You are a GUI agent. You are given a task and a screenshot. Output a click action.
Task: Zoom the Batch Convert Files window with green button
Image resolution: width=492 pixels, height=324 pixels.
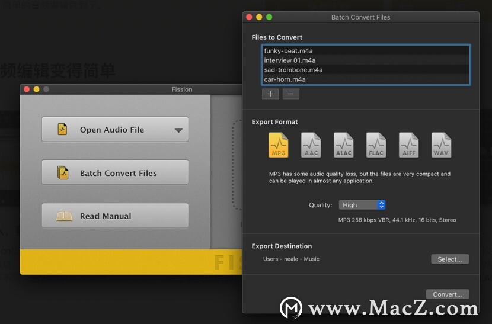coord(269,17)
